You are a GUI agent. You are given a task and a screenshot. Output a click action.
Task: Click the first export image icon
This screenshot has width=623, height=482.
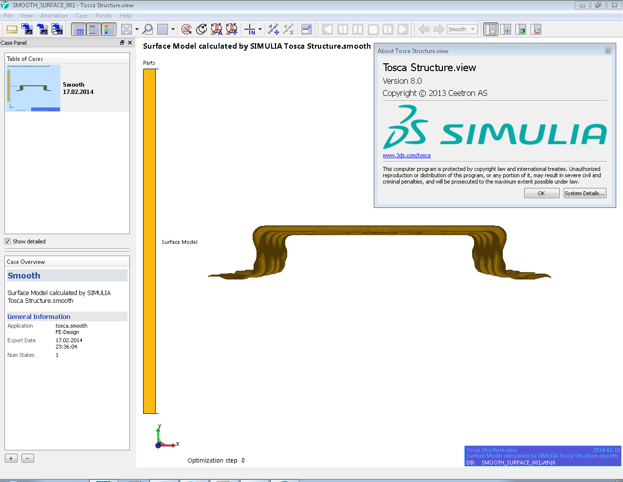(27, 29)
